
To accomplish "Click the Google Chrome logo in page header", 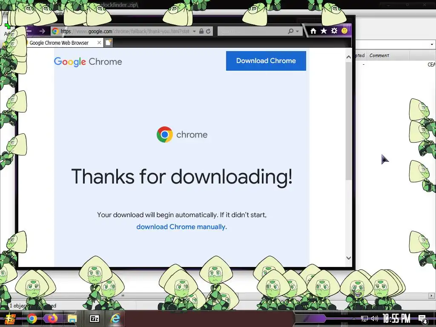I will point(88,61).
